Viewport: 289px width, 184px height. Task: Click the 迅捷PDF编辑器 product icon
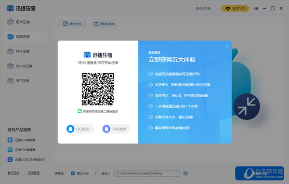pyautogui.click(x=10, y=150)
